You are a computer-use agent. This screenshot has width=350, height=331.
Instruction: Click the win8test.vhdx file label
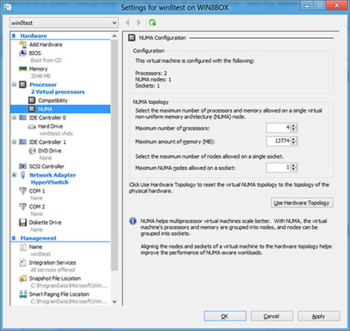pyautogui.click(x=56, y=134)
